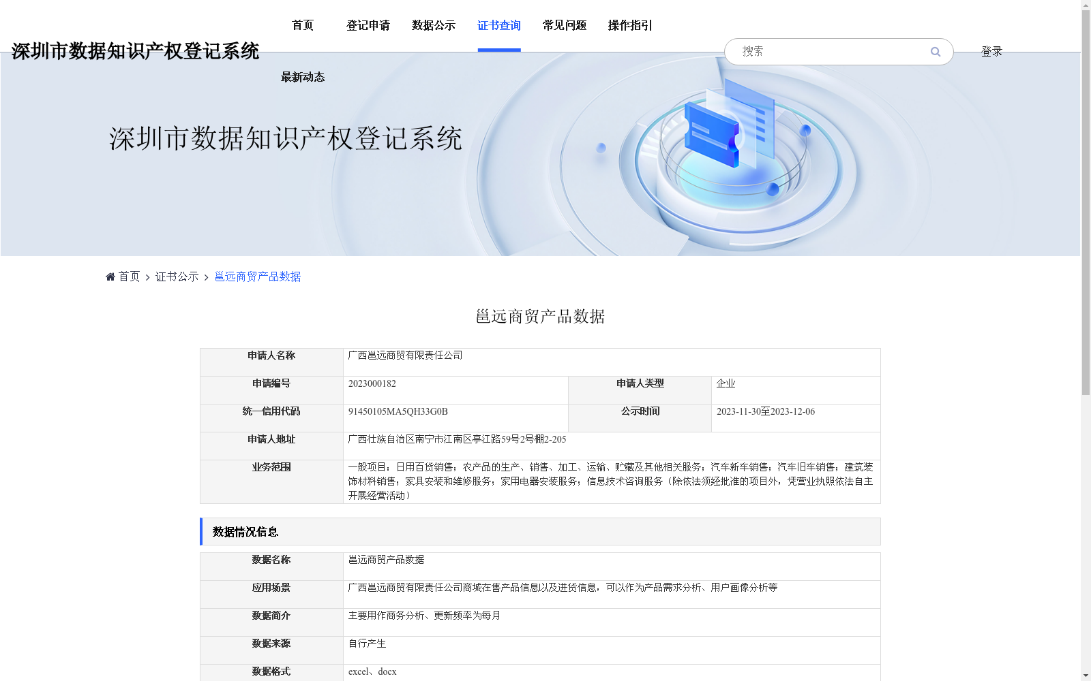Viewport: 1091px width, 681px height.
Task: Click the 数据简介 label cell
Action: point(271,622)
